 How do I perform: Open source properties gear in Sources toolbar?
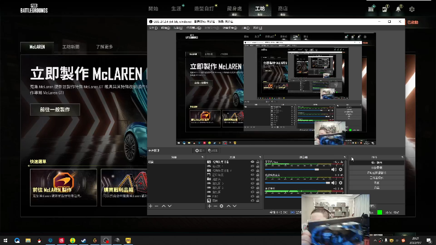point(221,206)
